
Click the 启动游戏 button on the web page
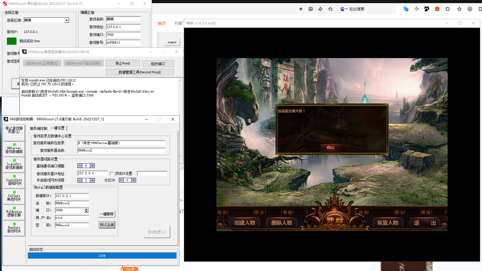172,42
